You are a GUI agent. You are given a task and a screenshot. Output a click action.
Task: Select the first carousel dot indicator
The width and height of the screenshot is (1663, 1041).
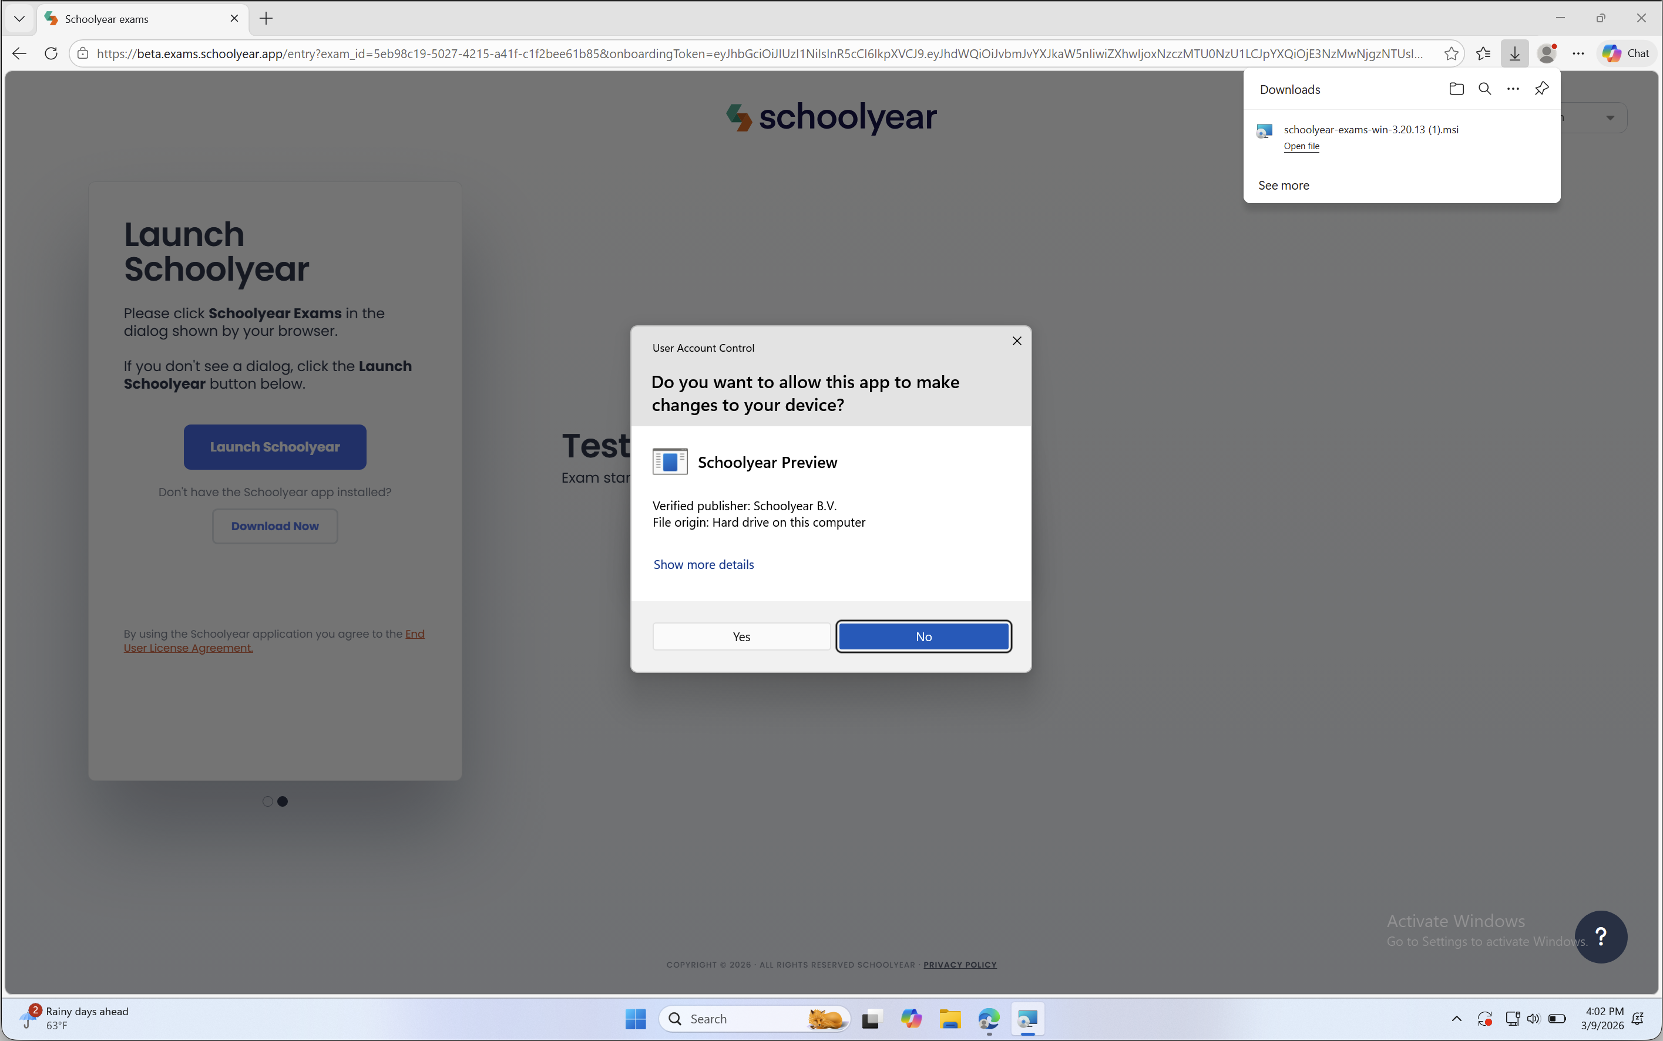point(267,801)
